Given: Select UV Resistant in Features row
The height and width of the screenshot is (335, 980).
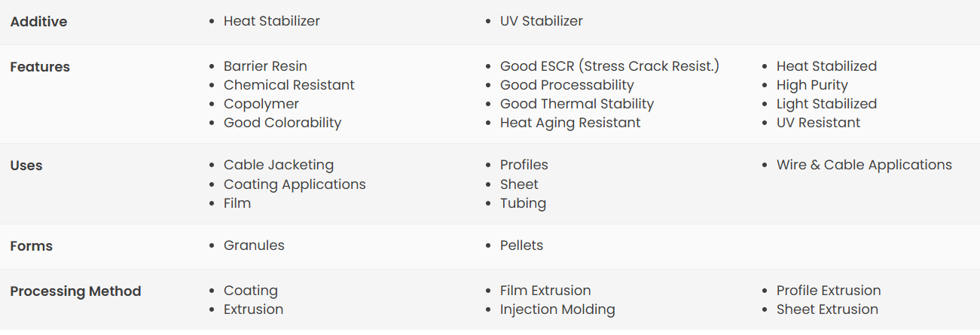Looking at the screenshot, I should [818, 123].
